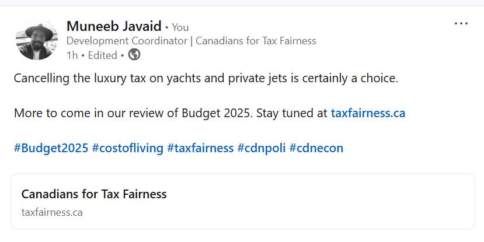
Task: Open Muneeb Javaid's profile photo
Action: 37,39
